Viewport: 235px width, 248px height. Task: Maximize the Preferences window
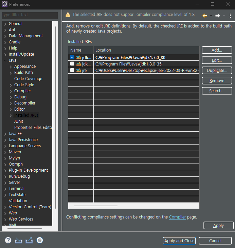click(x=213, y=4)
